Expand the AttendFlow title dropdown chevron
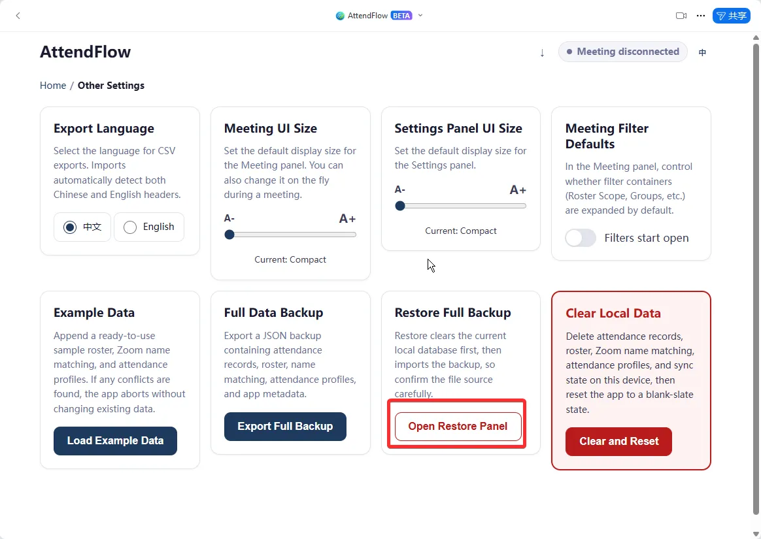 (420, 16)
